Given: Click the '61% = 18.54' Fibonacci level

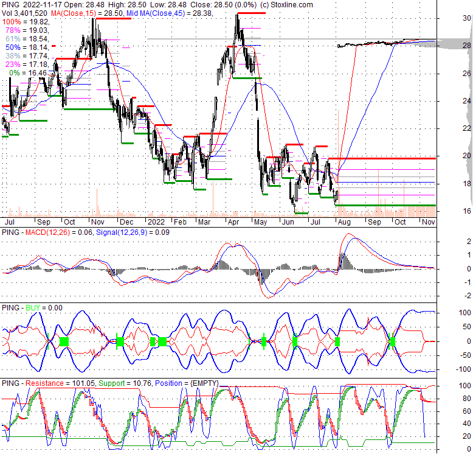Looking at the screenshot, I should click(27, 39).
